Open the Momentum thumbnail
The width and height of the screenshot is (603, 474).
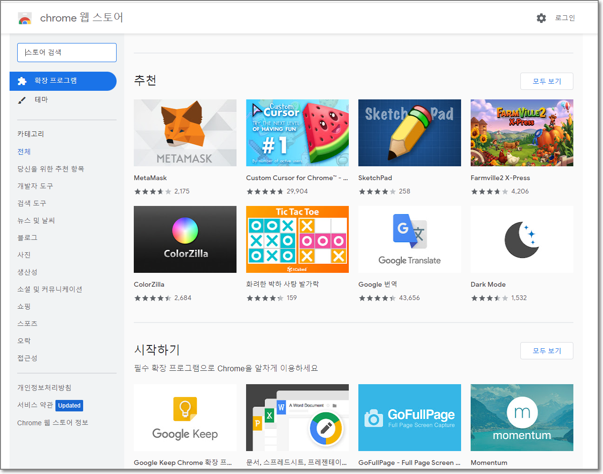pos(522,418)
